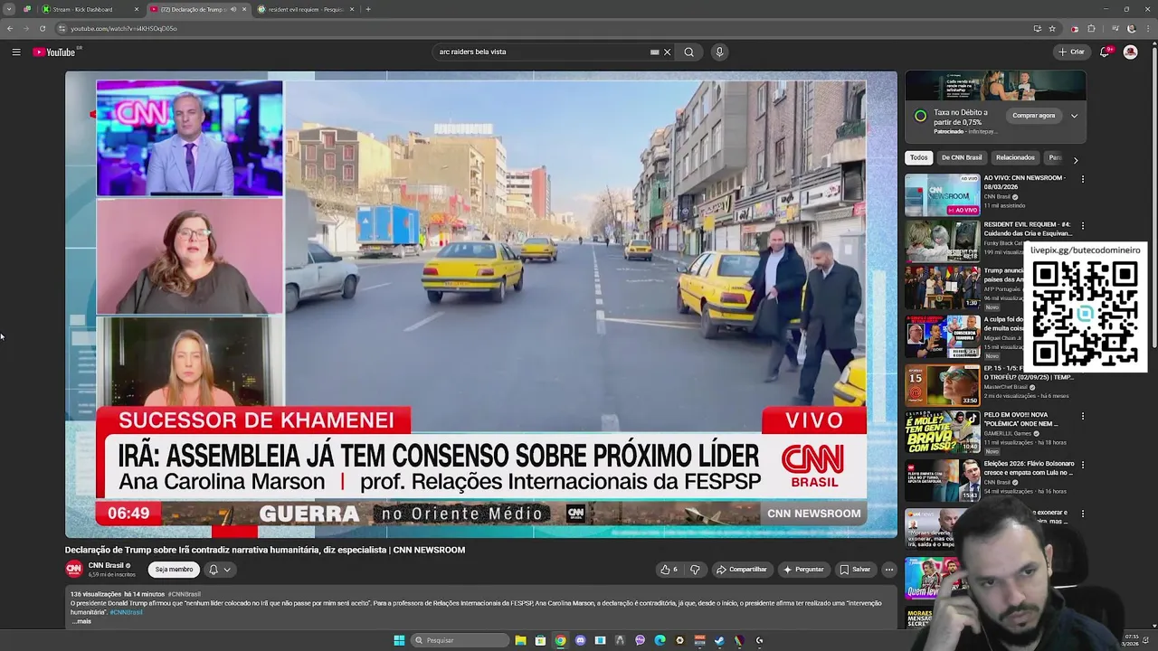Viewport: 1158px width, 651px height.
Task: Open the YouTube account avatar menu
Action: (x=1130, y=52)
